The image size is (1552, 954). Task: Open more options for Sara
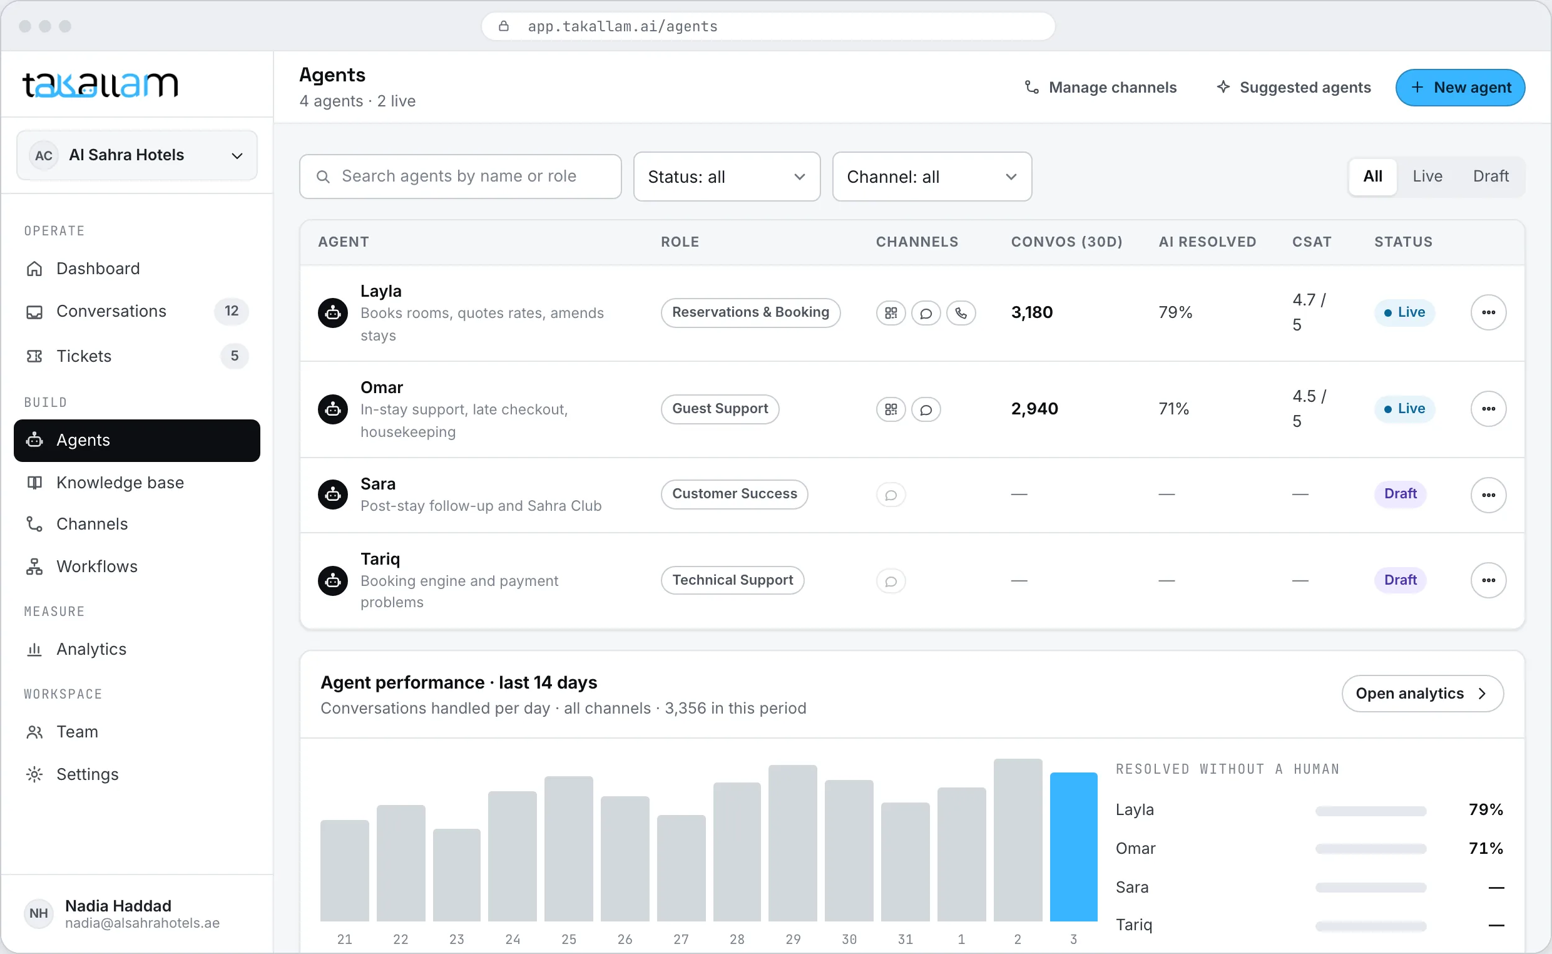point(1488,495)
